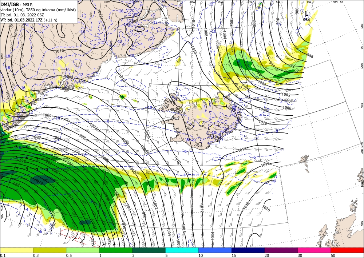Click the yellow 0.1 precipitation legend swatch
Screen dimensions: 364x258
[16, 250]
